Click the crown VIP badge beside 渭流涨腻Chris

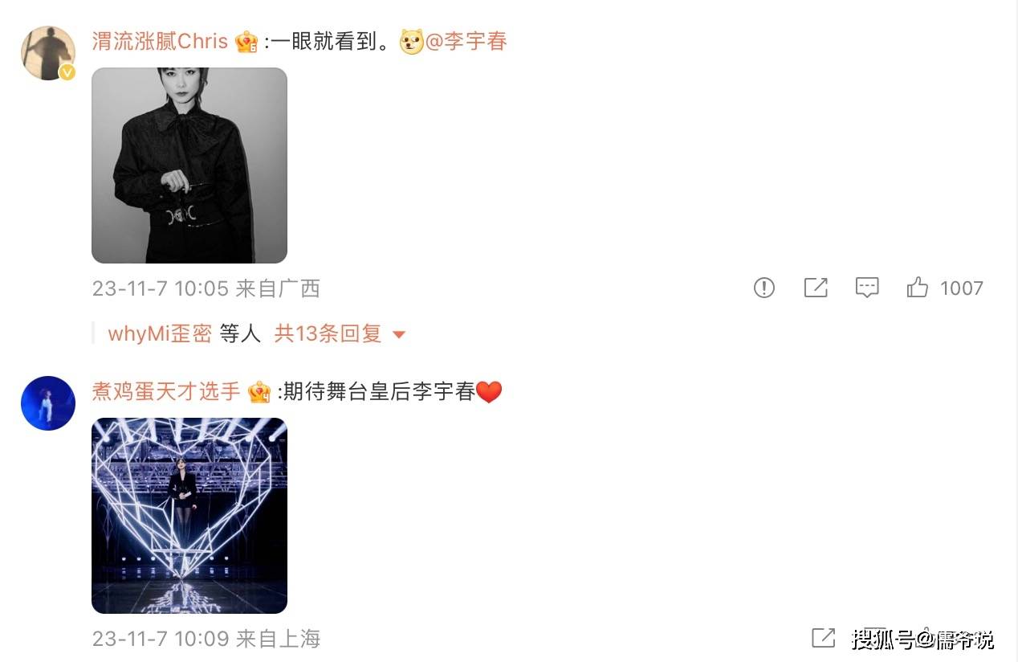click(246, 42)
